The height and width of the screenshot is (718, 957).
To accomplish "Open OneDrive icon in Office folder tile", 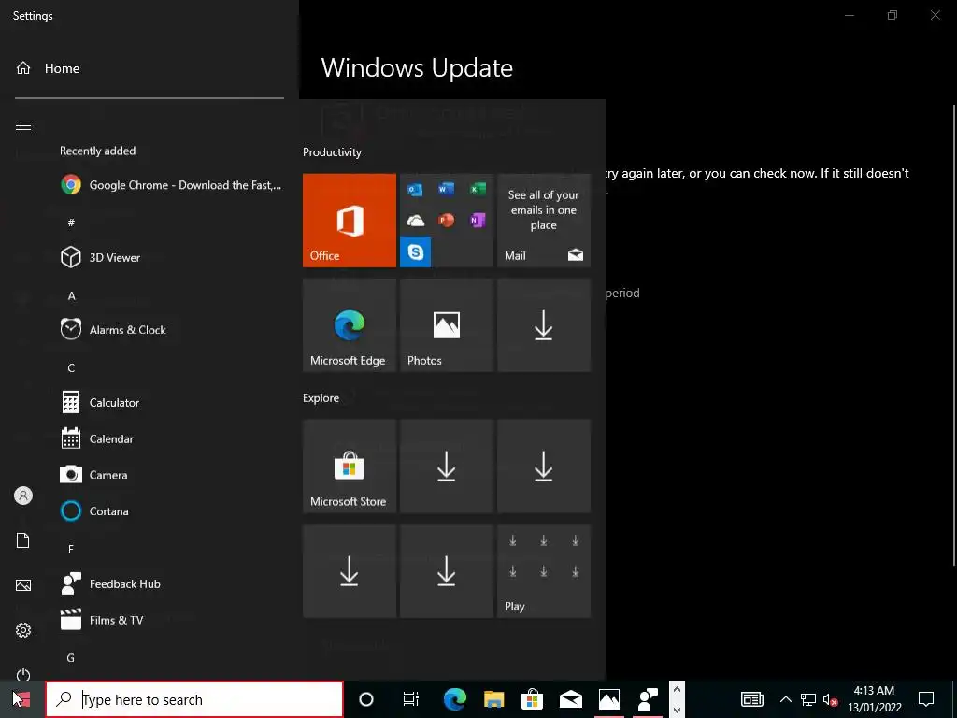I will (415, 221).
